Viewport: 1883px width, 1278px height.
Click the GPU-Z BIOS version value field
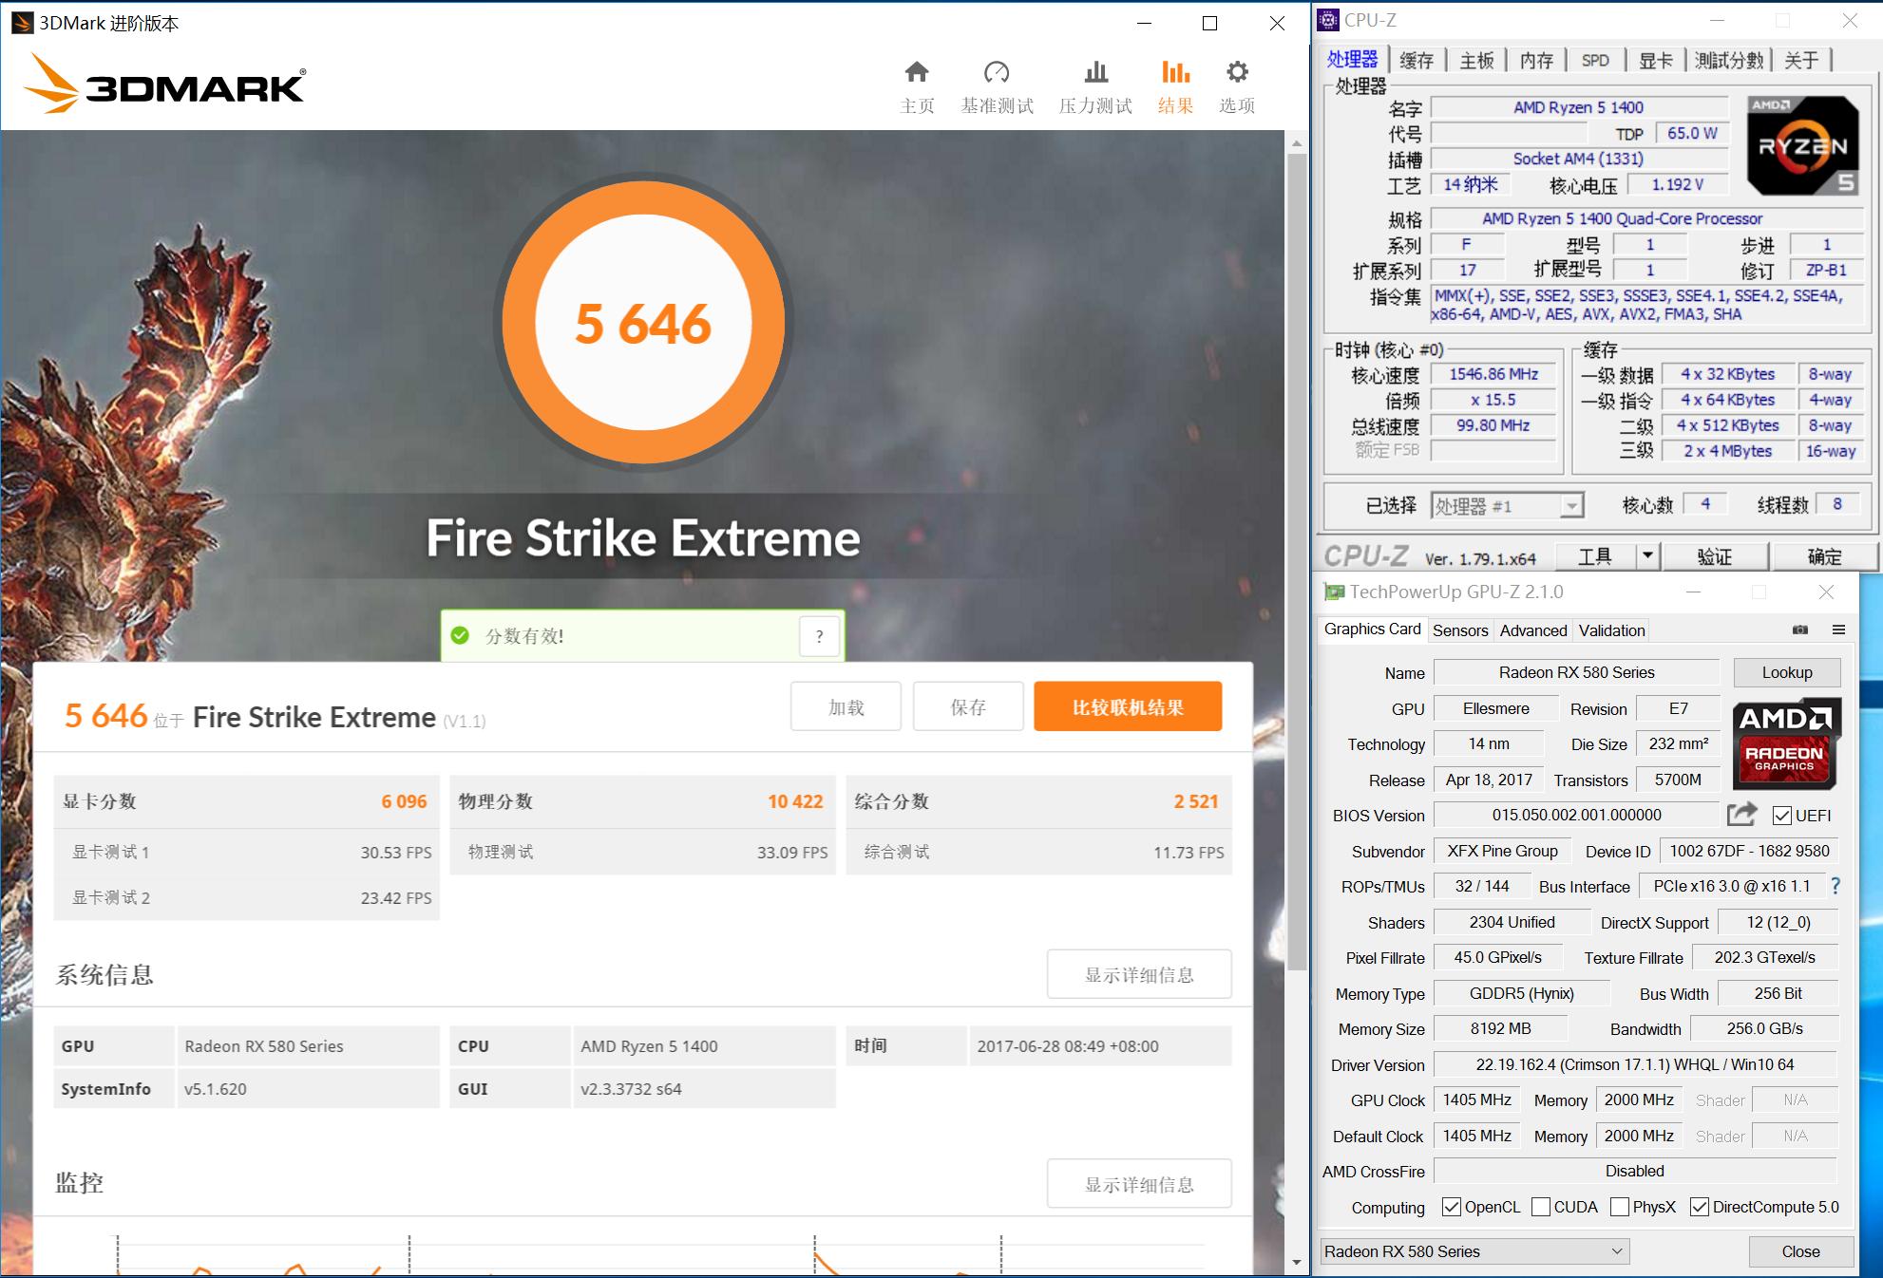point(1576,815)
